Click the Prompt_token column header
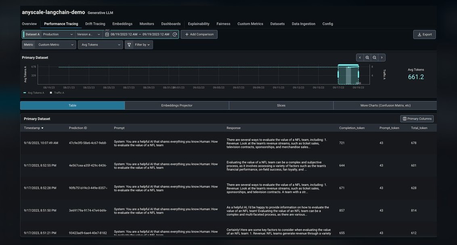This screenshot has height=245, width=457. click(390, 128)
